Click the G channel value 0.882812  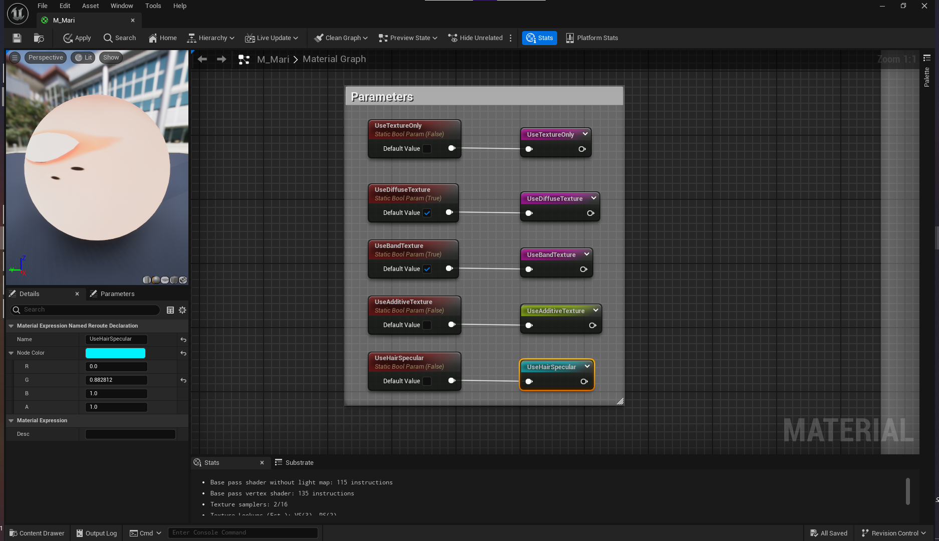pyautogui.click(x=116, y=380)
